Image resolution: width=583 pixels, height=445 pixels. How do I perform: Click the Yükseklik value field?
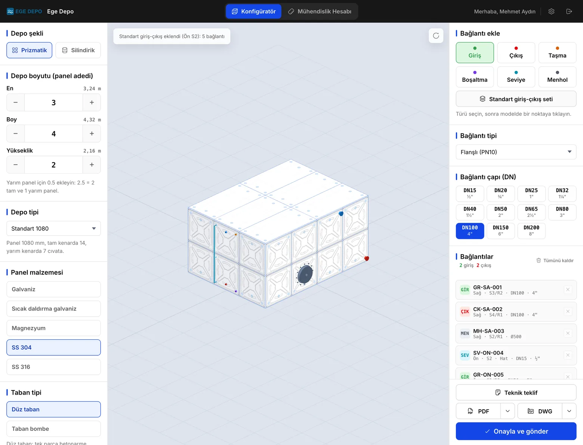(x=53, y=165)
